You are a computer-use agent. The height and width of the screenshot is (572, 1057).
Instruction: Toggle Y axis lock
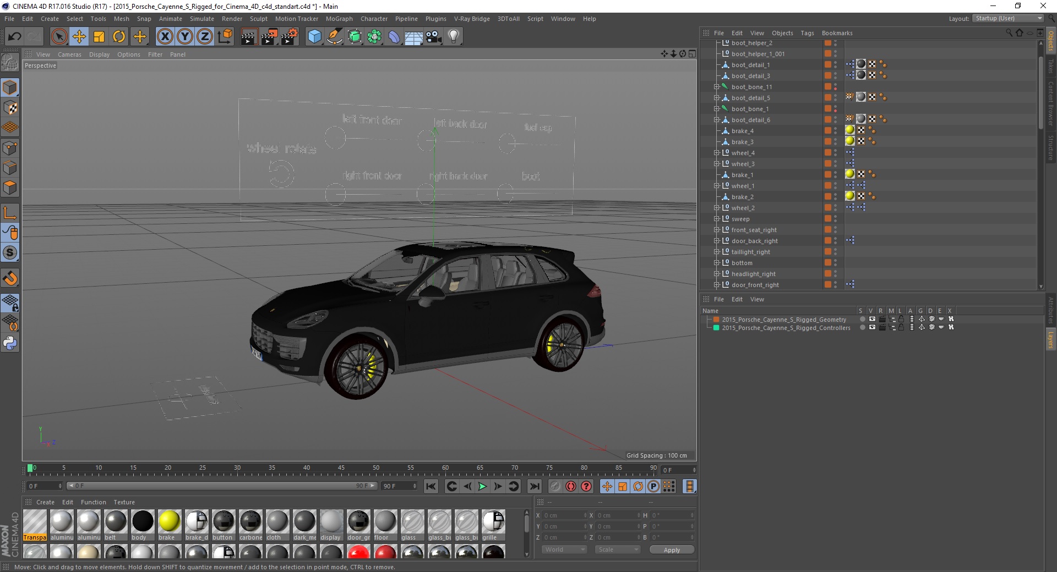185,37
